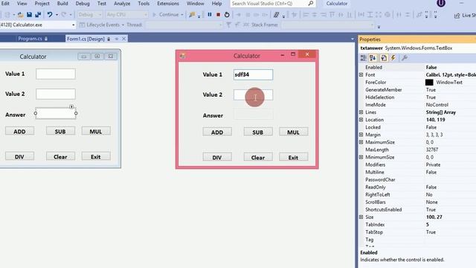Open the Continue button dropdown arrow
Screen dimensions: 476x268
181,15
